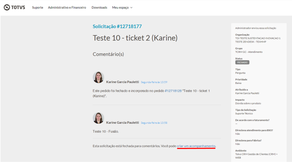Click group value TCRM GC - Atendimento
Viewport: 292px width, 162px height.
click(249, 52)
